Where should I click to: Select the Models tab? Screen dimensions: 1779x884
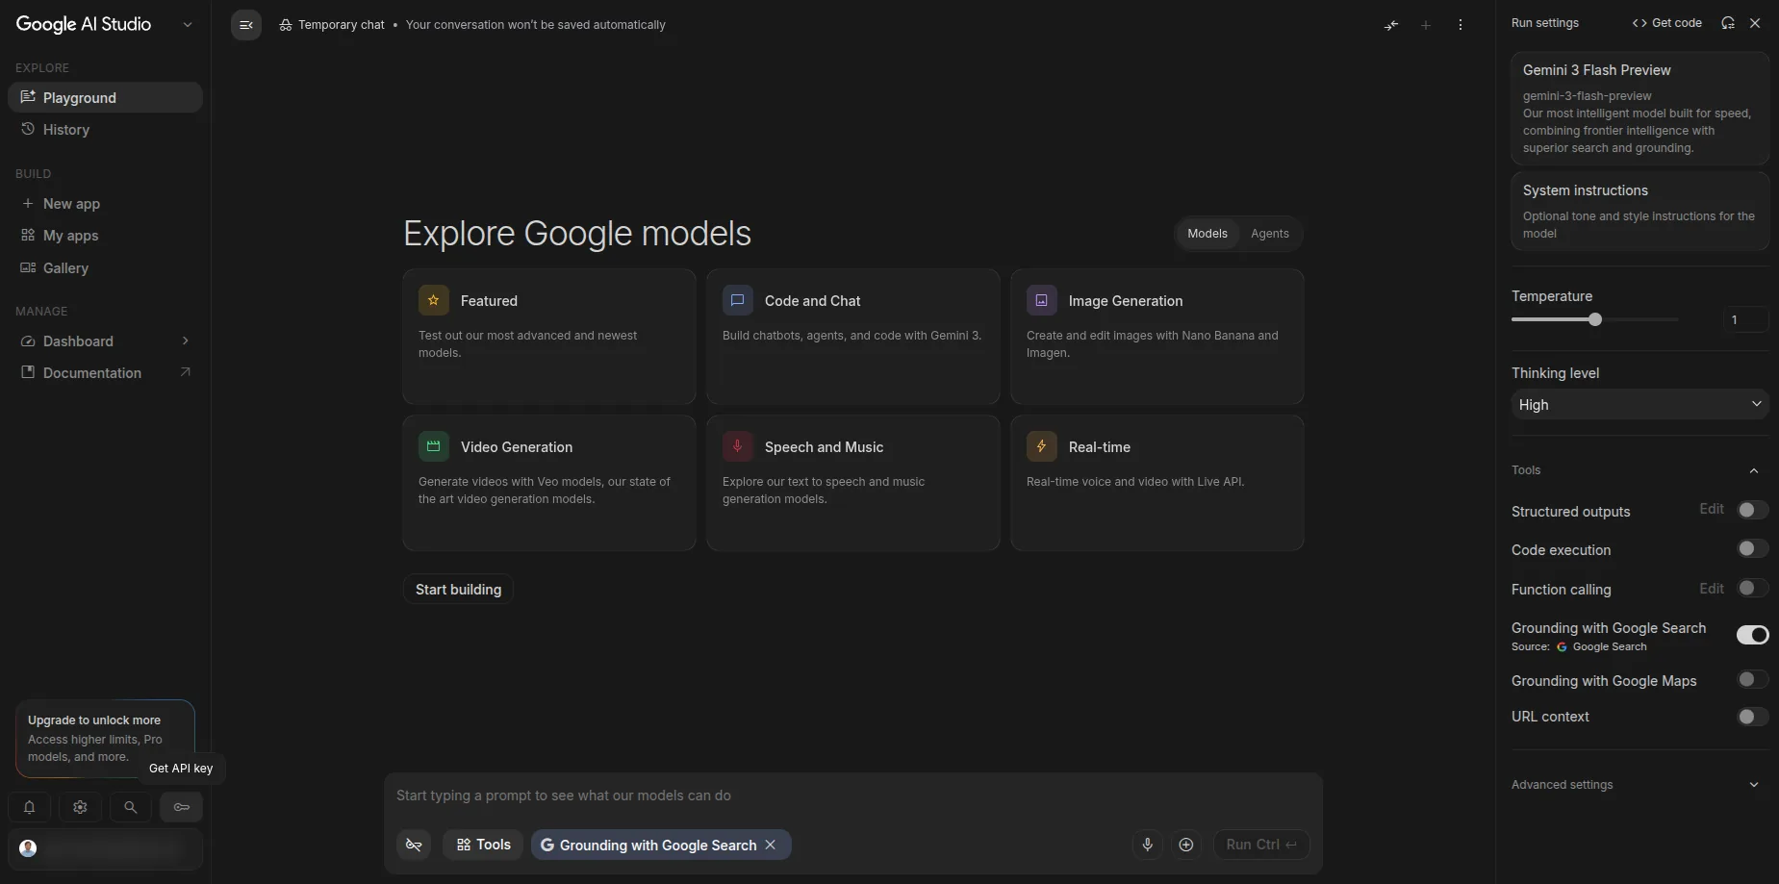click(x=1207, y=234)
